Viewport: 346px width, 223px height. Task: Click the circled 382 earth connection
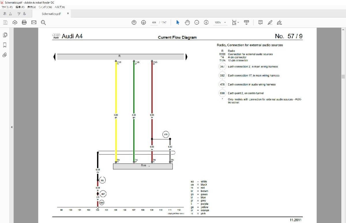tap(102, 180)
